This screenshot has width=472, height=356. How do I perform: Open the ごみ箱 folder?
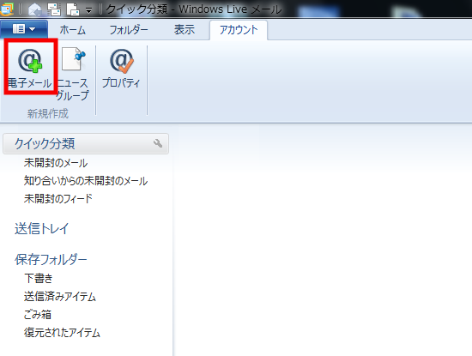(38, 315)
